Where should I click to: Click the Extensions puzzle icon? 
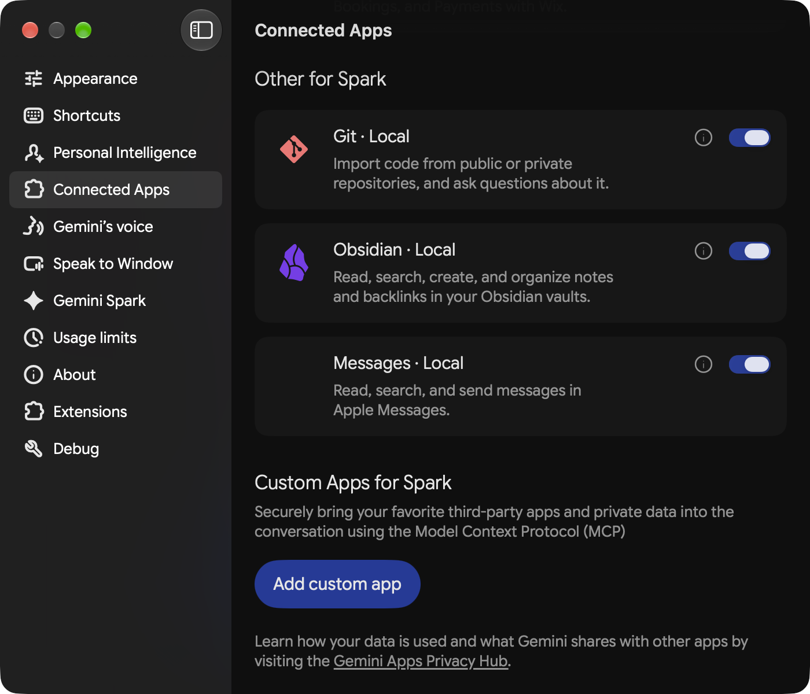[x=34, y=412]
